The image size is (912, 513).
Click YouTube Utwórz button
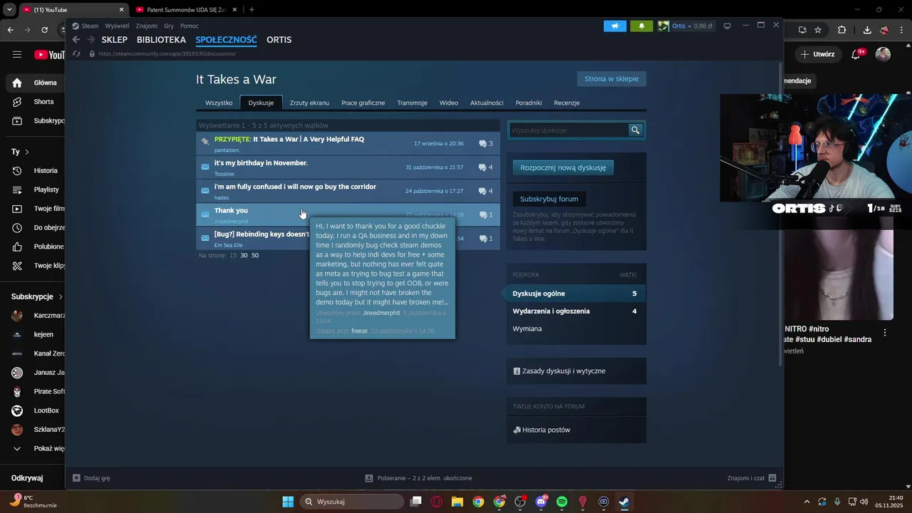pyautogui.click(x=817, y=54)
